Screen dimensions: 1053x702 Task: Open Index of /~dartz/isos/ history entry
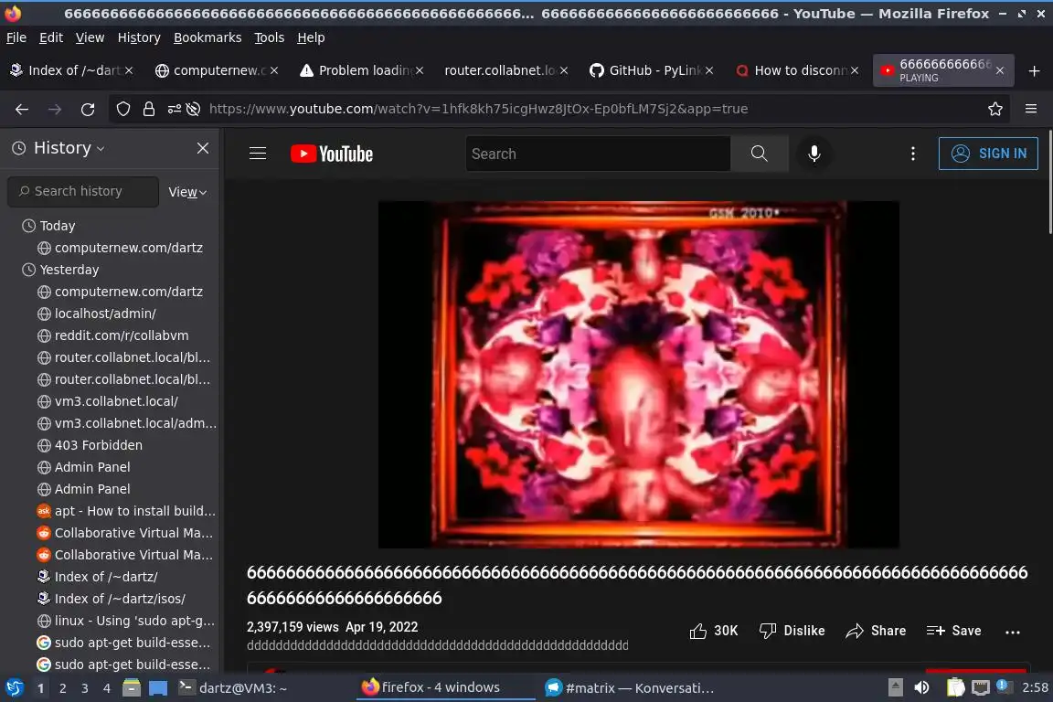tap(120, 599)
